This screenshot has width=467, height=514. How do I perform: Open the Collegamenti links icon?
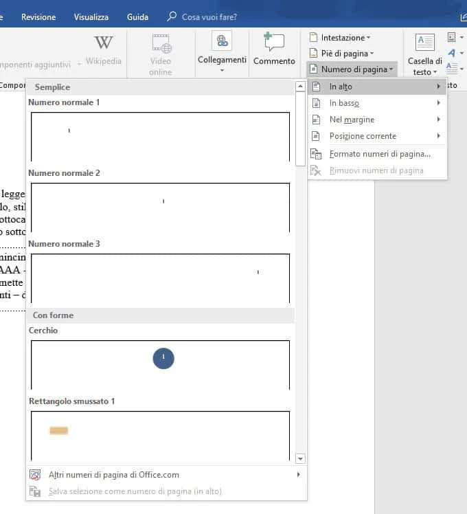(x=222, y=41)
